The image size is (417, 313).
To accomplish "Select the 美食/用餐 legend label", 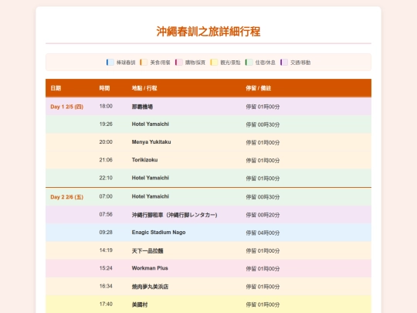I will pos(160,63).
